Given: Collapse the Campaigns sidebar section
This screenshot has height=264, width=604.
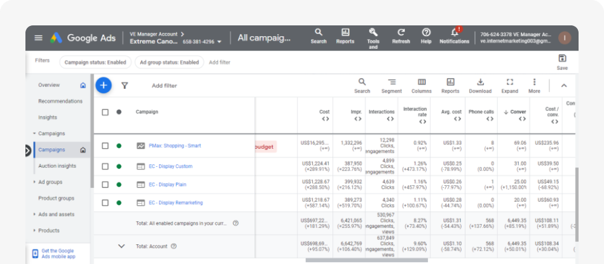Looking at the screenshot, I should tap(34, 134).
